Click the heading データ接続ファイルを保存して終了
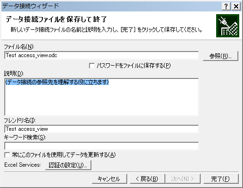The image size is (243, 188). pyautogui.click(x=56, y=19)
